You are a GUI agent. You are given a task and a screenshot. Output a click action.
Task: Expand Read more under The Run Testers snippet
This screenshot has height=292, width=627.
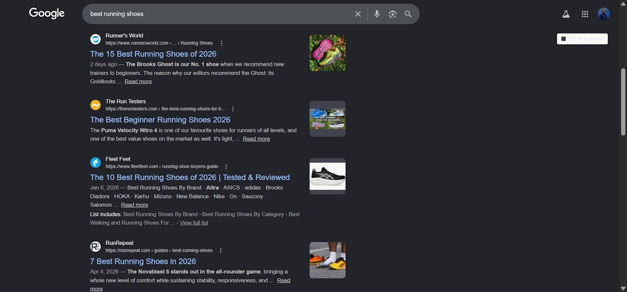click(256, 139)
